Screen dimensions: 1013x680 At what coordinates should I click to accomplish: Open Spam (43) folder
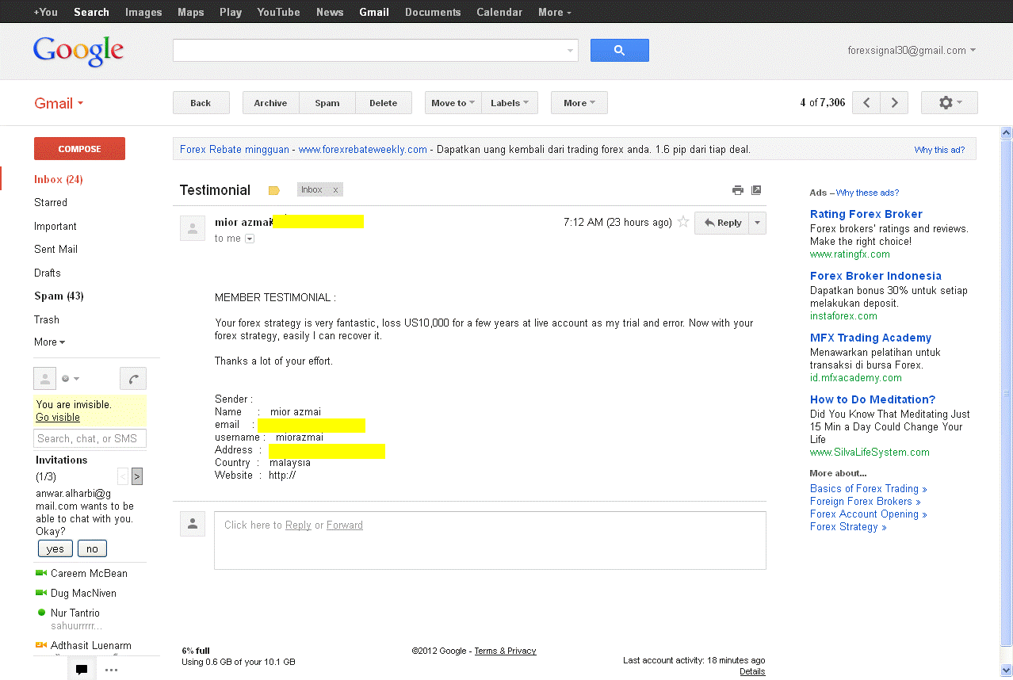click(59, 296)
